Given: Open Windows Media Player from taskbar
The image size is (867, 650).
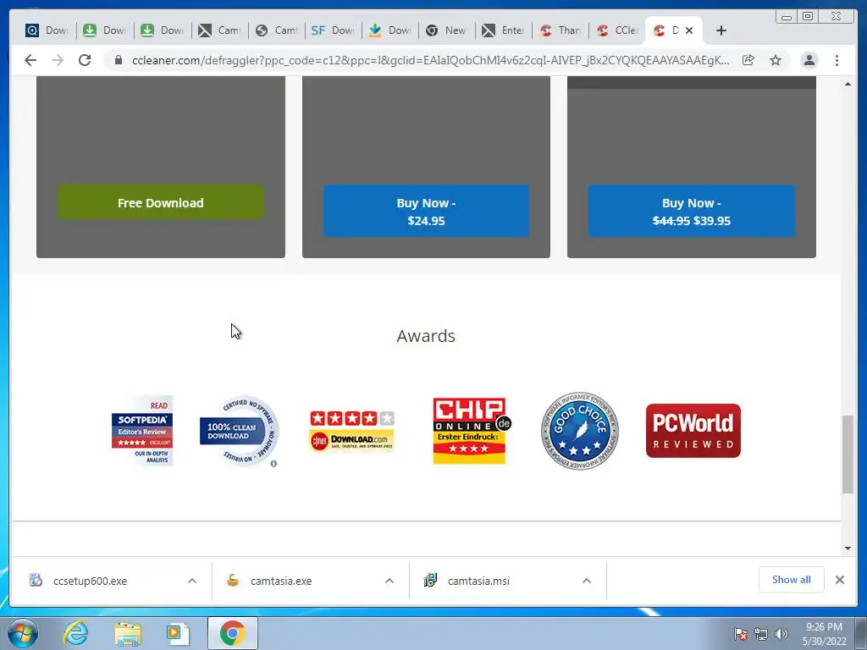Looking at the screenshot, I should coord(178,633).
